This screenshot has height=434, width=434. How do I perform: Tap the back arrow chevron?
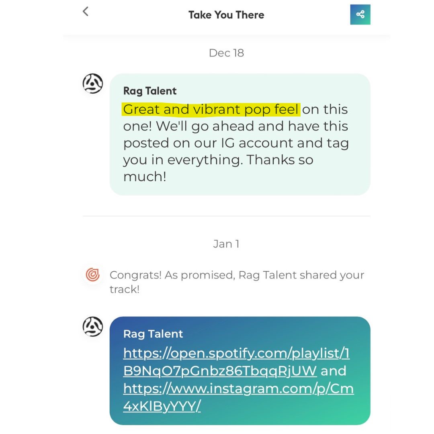tap(86, 11)
